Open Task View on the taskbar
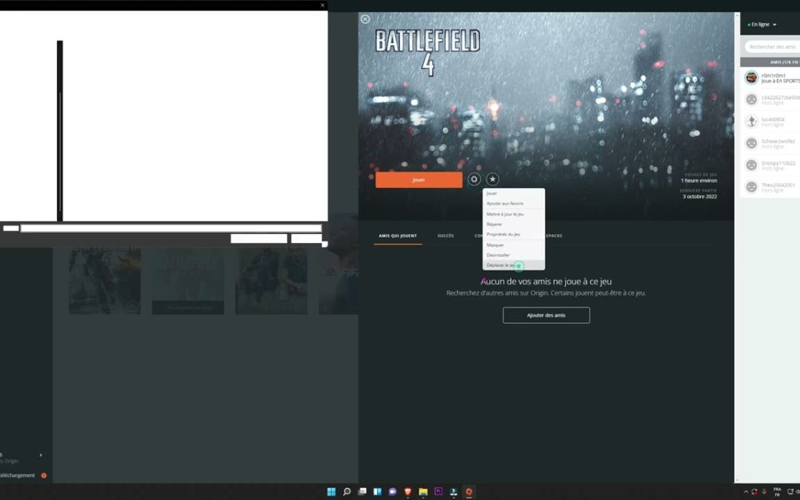This screenshot has width=800, height=500. pyautogui.click(x=362, y=492)
